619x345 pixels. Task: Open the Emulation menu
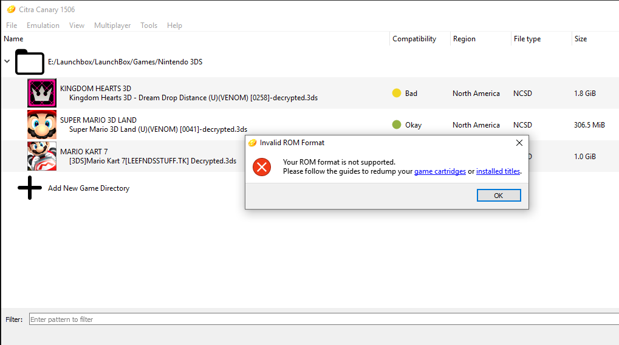[x=43, y=26]
